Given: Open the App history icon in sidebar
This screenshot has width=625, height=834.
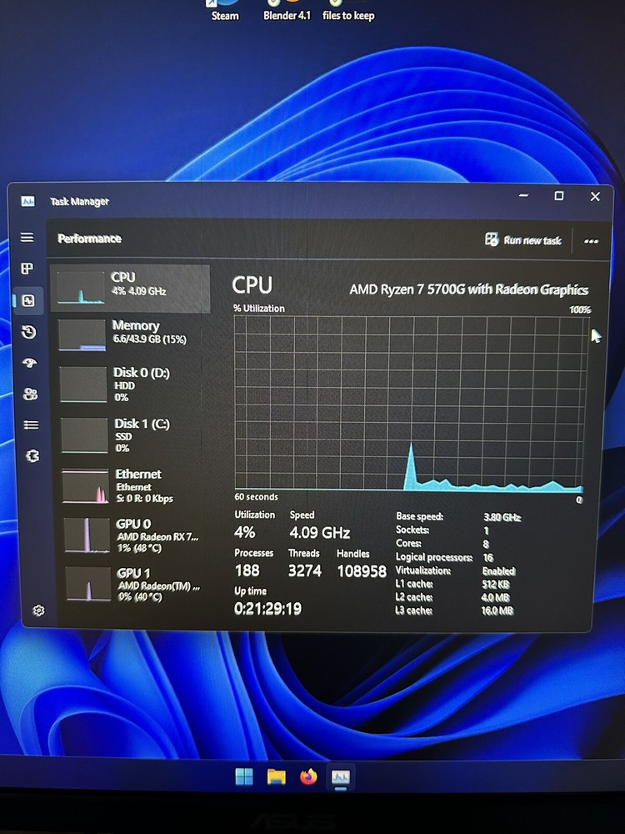Looking at the screenshot, I should 28,333.
